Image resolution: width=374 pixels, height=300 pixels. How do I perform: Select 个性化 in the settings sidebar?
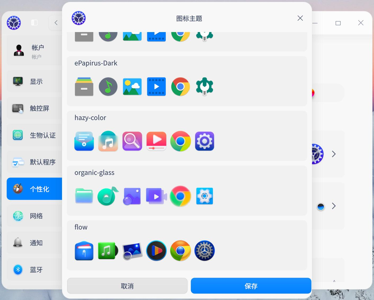pyautogui.click(x=34, y=189)
